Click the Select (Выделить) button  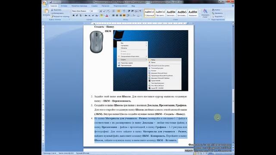(x=218, y=16)
